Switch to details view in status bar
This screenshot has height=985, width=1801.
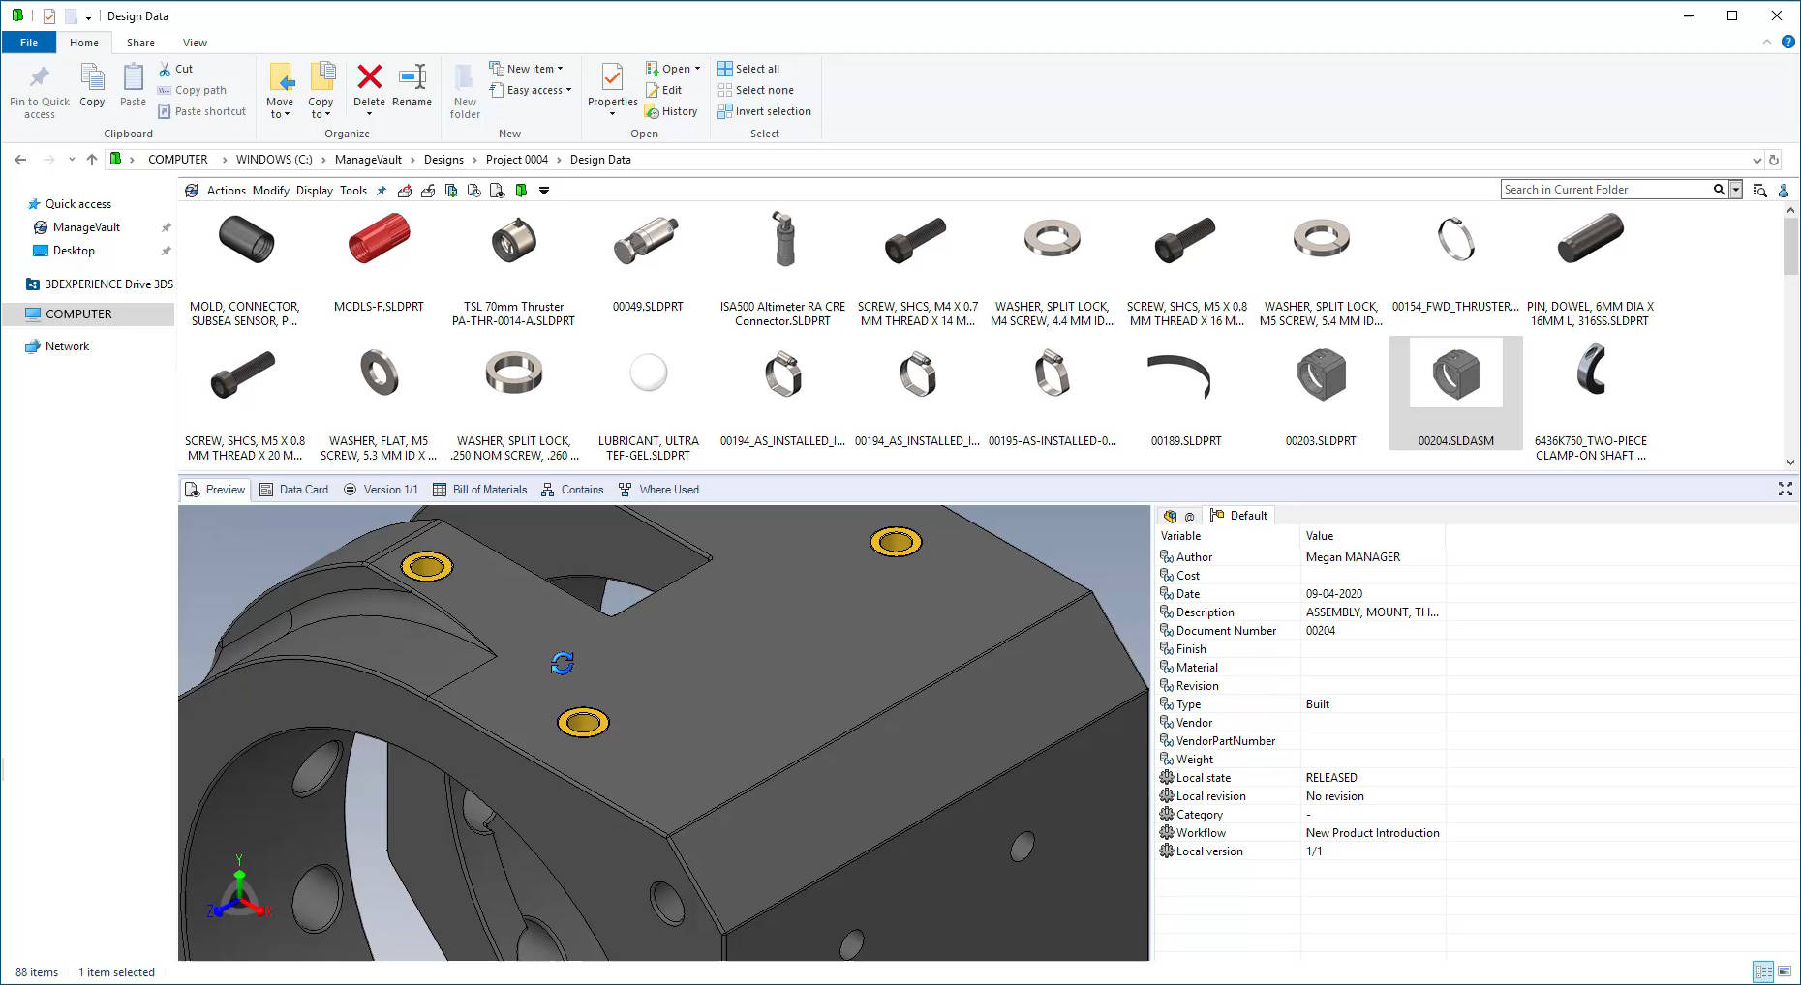tap(1763, 971)
